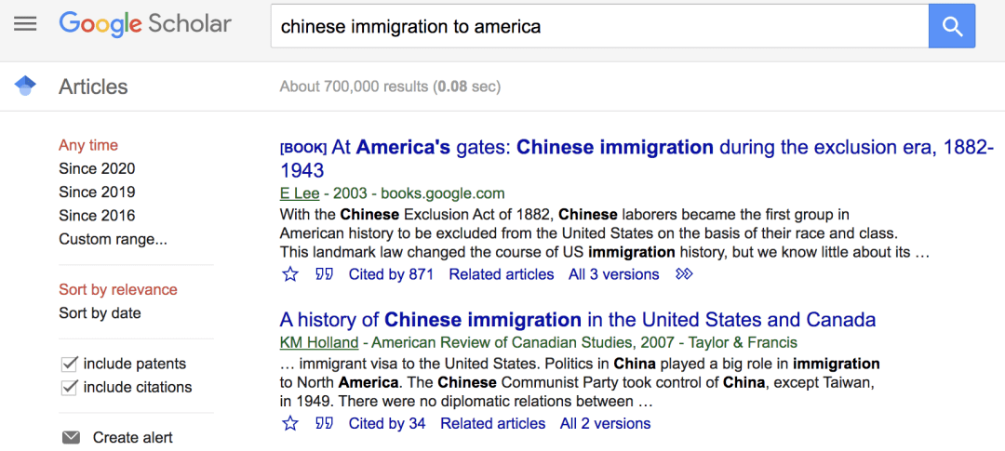1005x451 pixels.
Task: View All 3 versions of first result
Action: click(x=613, y=274)
